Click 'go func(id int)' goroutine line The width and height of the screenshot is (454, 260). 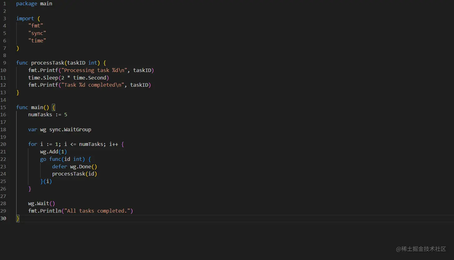(65, 159)
